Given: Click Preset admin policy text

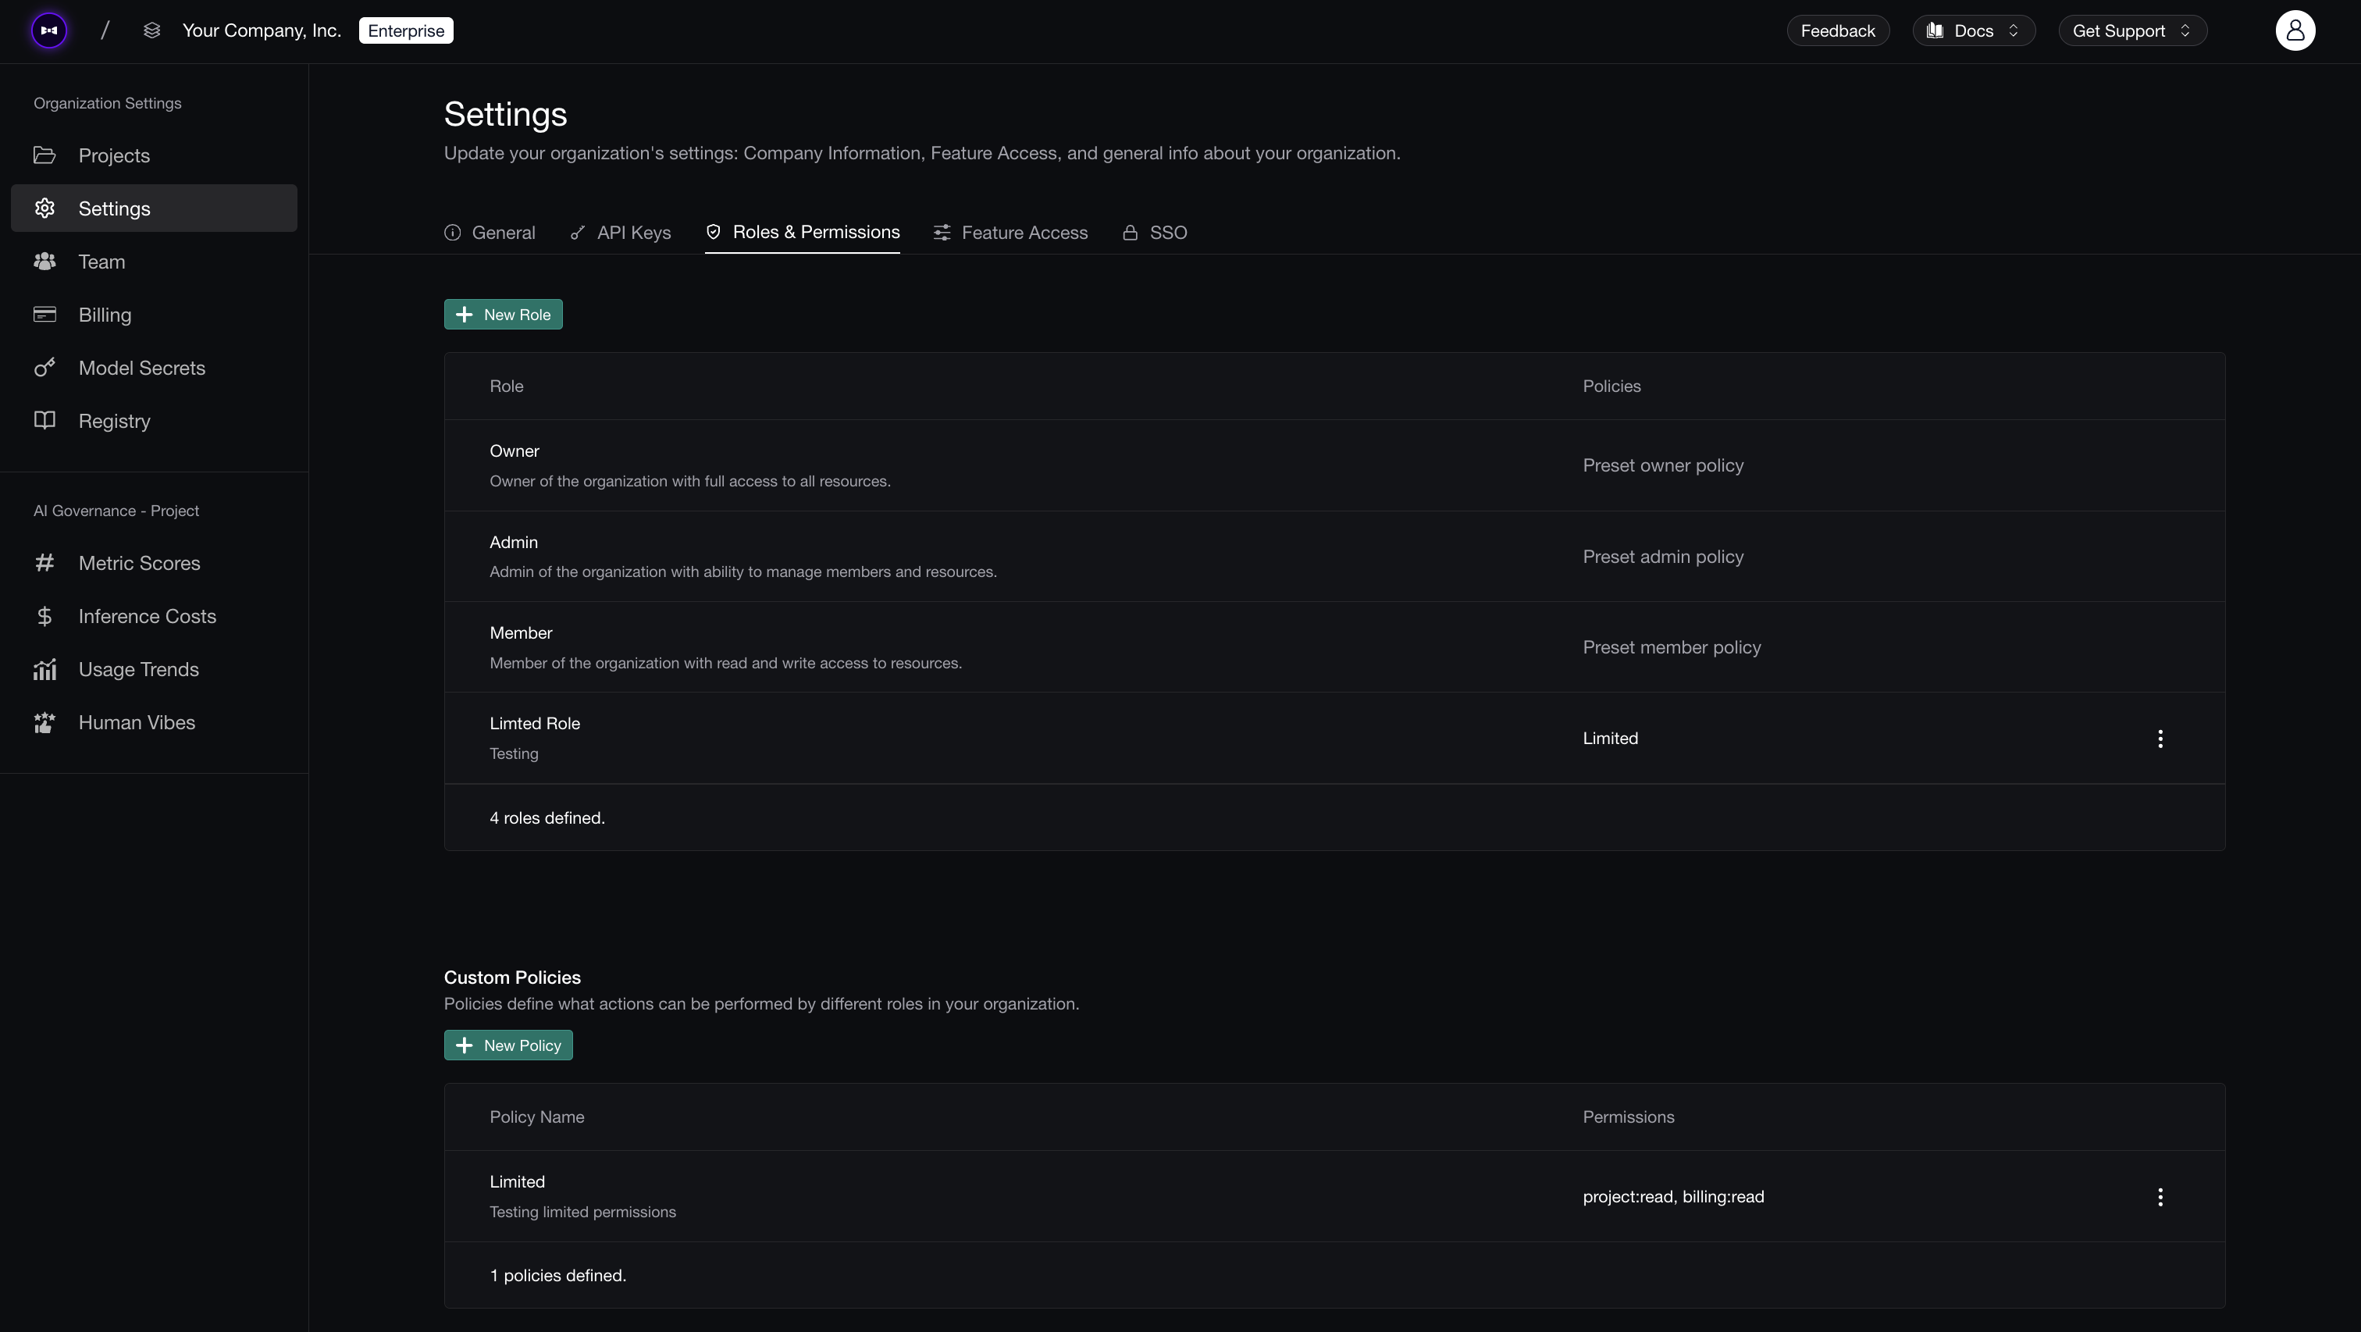Looking at the screenshot, I should (1662, 557).
